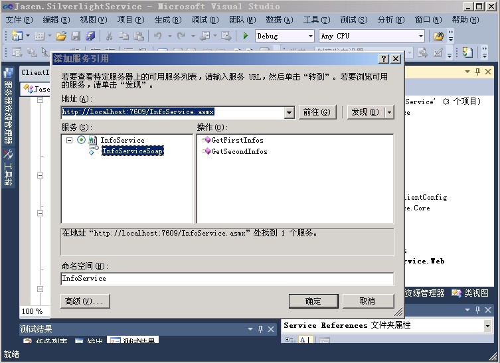The height and width of the screenshot is (363, 500).
Task: Click the InfoService web service icon
Action: pyautogui.click(x=92, y=140)
